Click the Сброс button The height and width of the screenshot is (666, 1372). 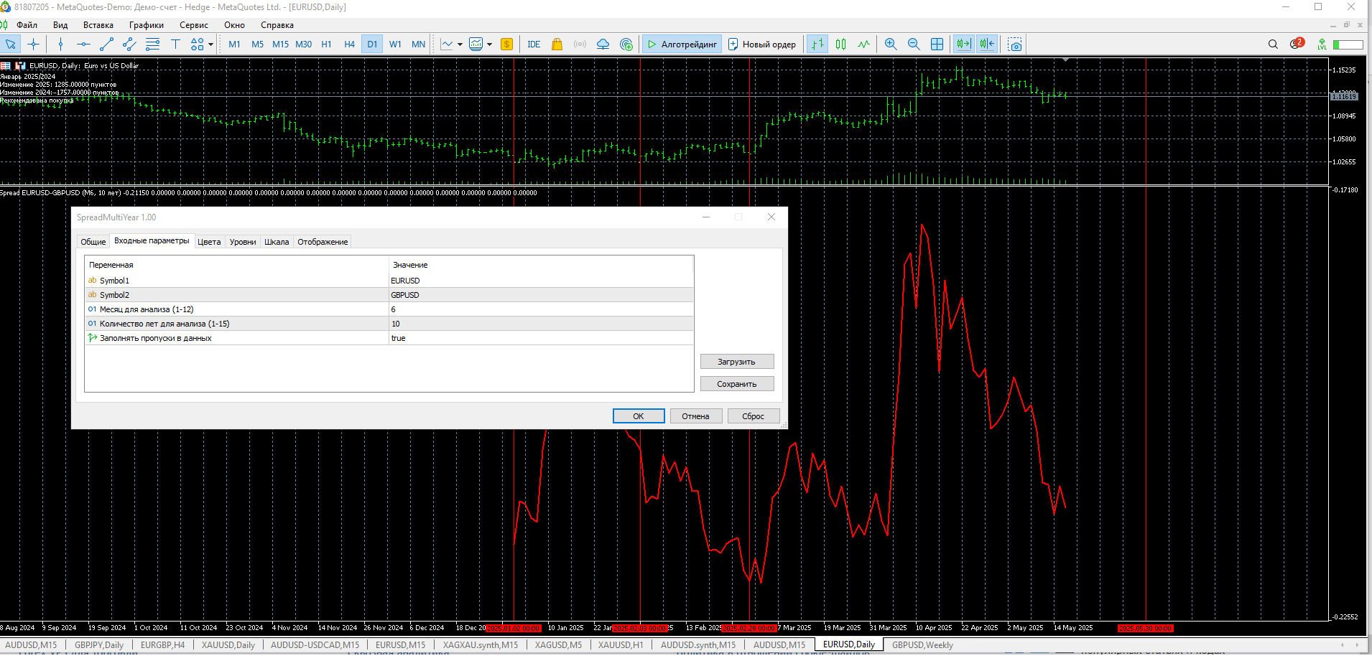click(753, 416)
